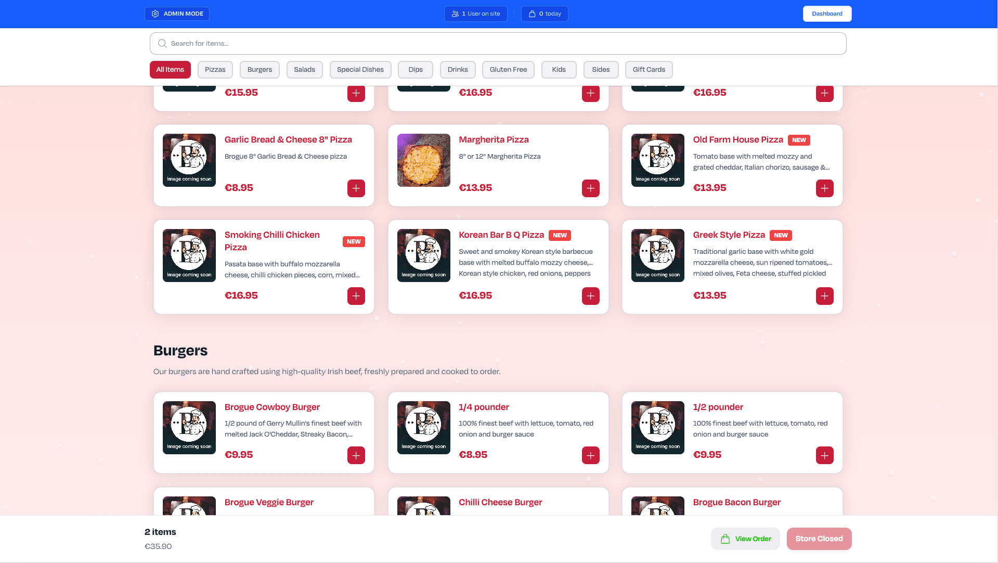Click Korean Bar B Q Pizza placeholder image
The image size is (998, 563).
424,255
